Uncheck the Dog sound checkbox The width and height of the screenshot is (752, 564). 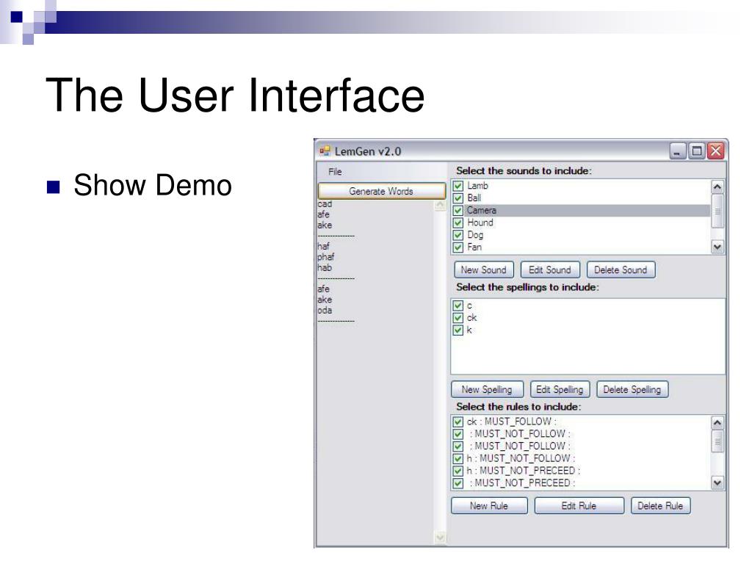click(x=458, y=235)
